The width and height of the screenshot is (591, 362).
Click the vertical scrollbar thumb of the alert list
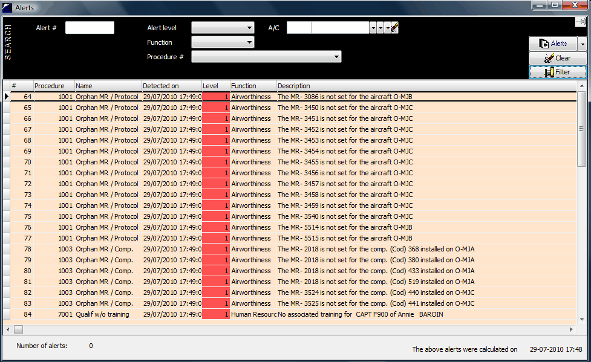(581, 129)
